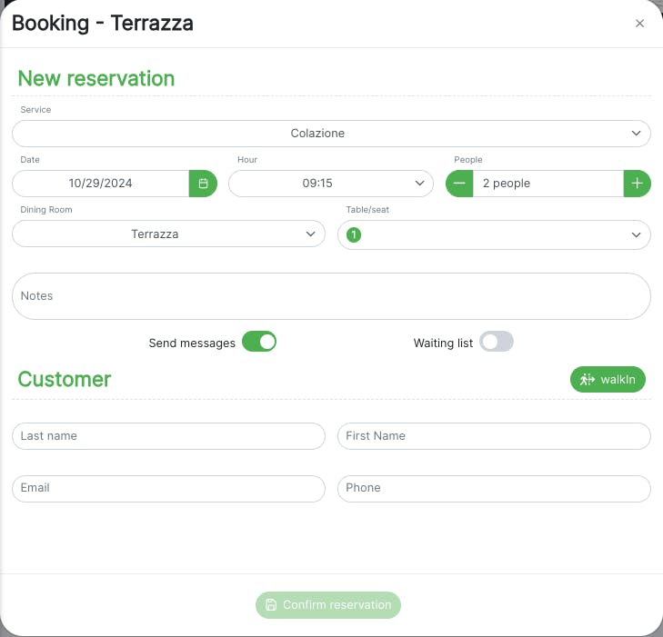Focus the Last name field
663x637 pixels.
click(168, 436)
